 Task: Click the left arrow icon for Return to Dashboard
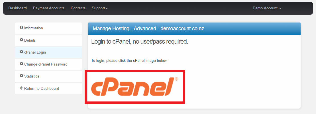pos(21,88)
